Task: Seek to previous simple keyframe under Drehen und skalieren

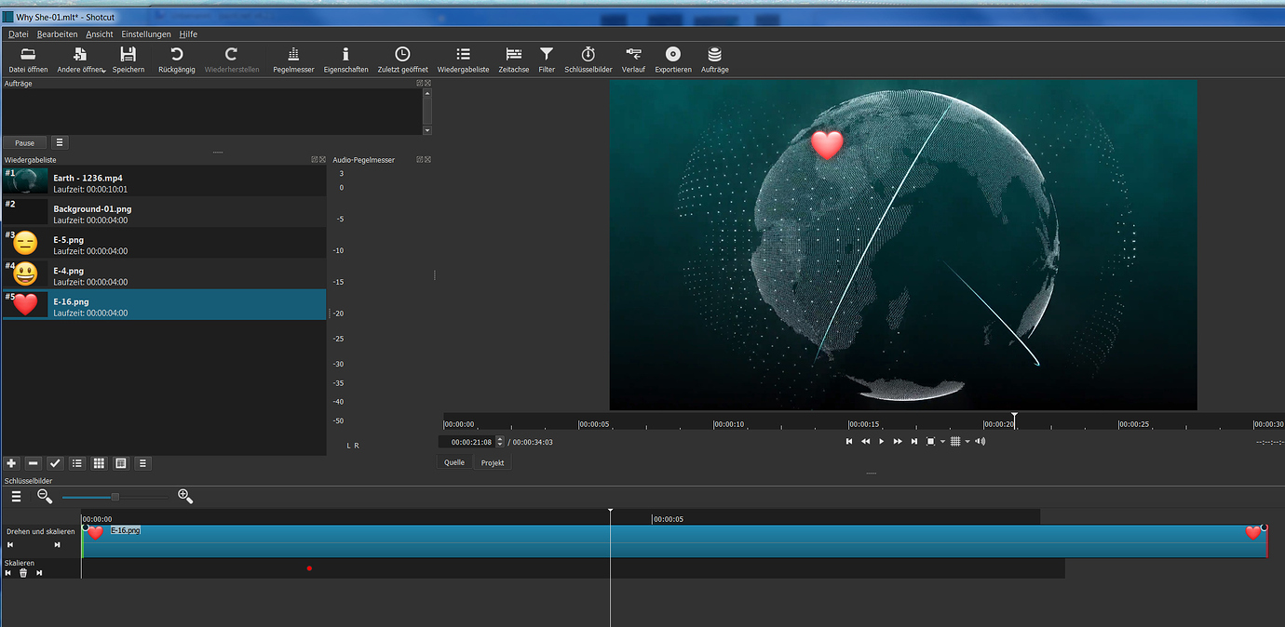Action: (x=10, y=545)
